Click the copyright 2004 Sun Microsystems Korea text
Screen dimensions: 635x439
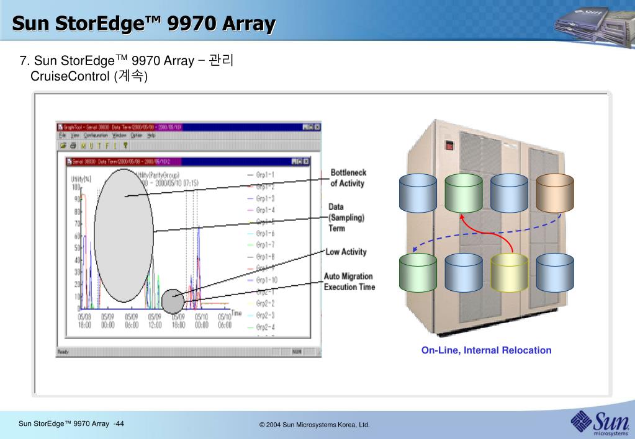[314, 425]
